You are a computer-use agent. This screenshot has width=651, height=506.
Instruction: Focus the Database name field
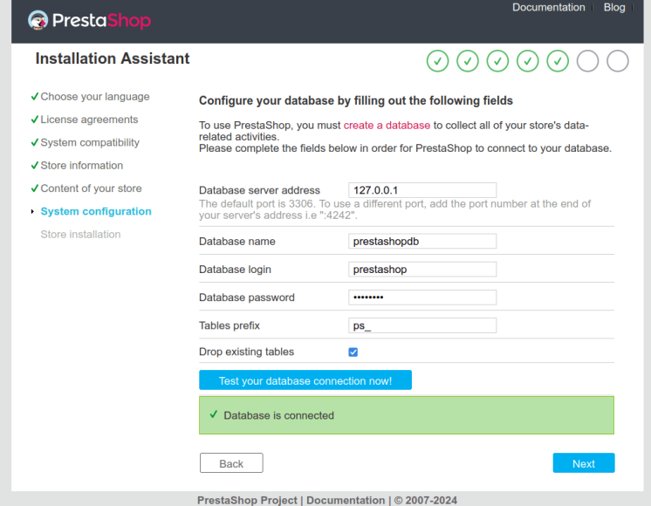[x=422, y=241]
